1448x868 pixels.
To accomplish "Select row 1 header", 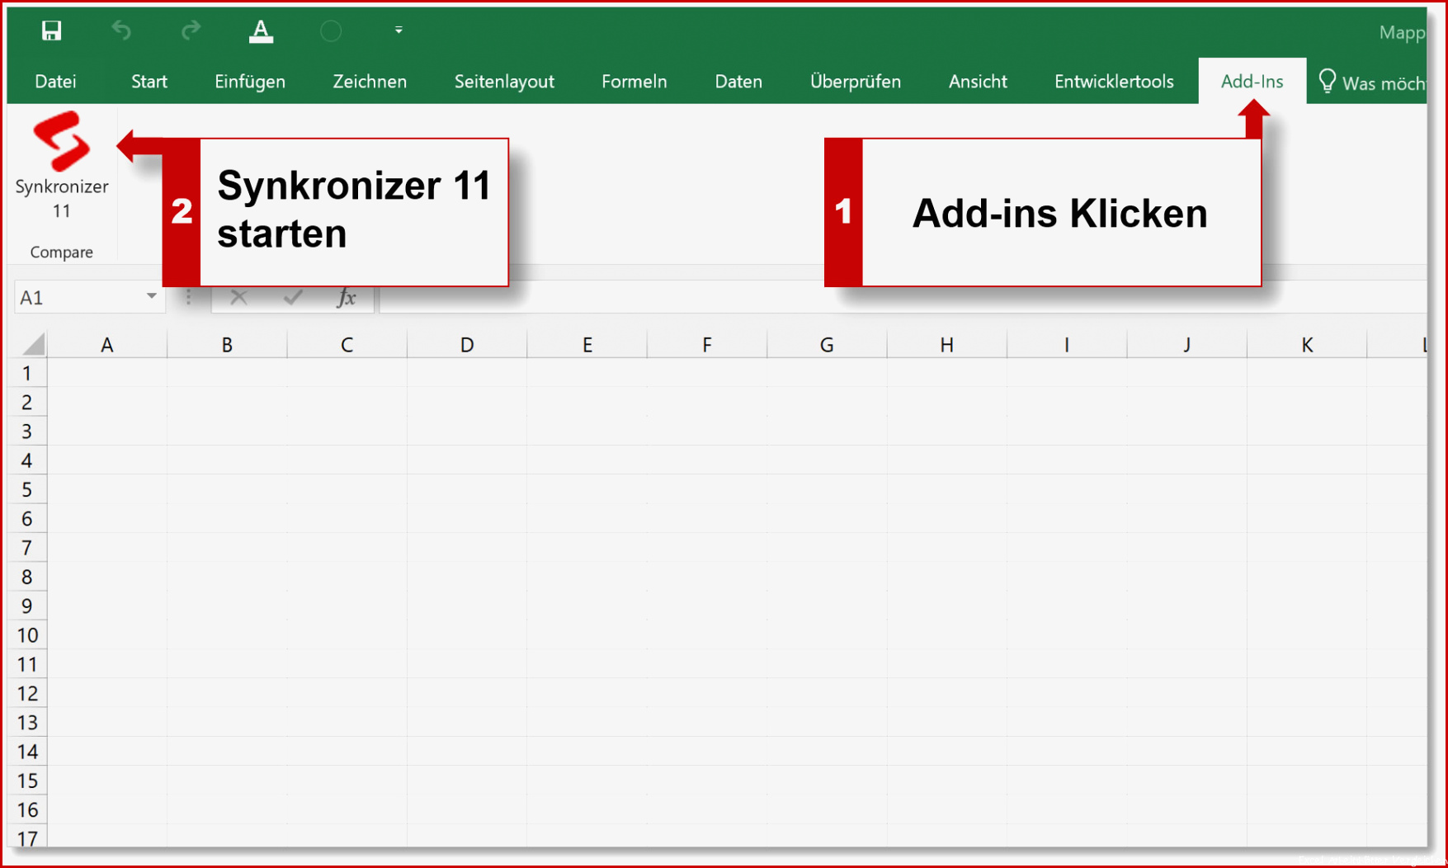I will coord(27,373).
